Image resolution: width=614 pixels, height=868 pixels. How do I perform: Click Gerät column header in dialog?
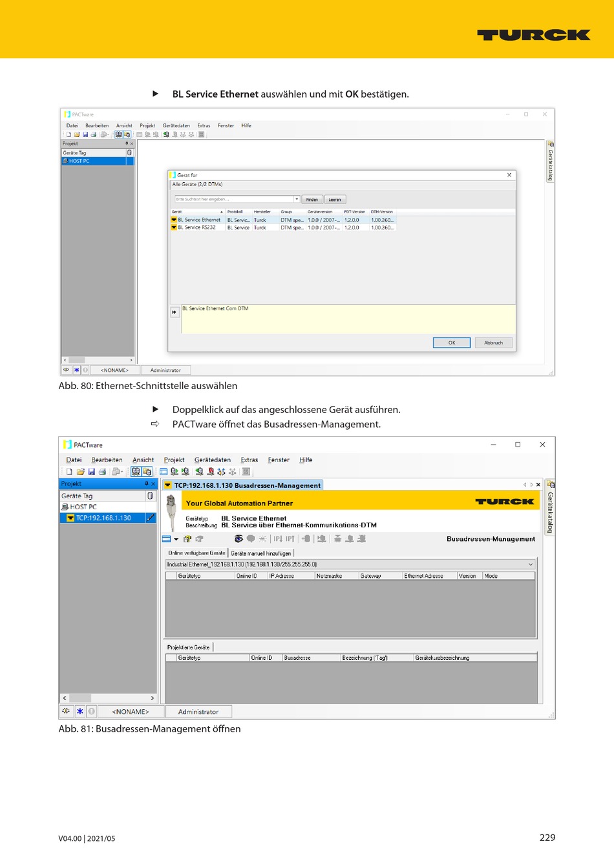[x=196, y=211]
